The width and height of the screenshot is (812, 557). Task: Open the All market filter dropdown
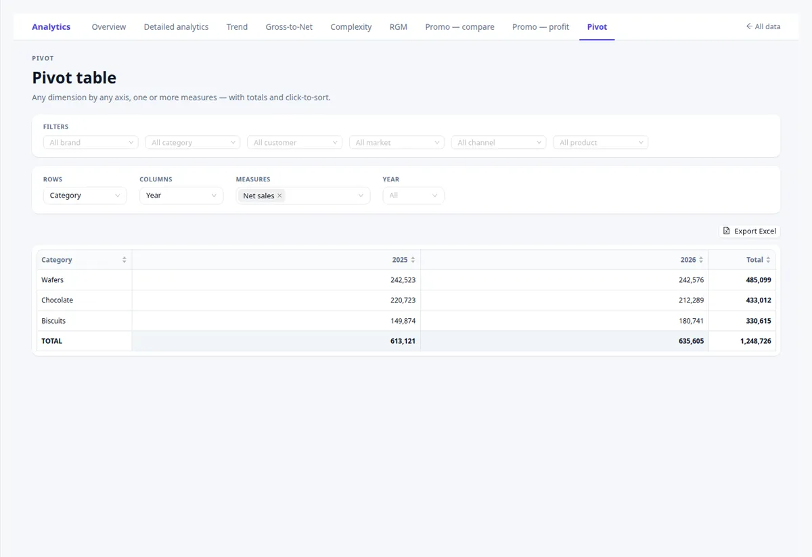397,143
